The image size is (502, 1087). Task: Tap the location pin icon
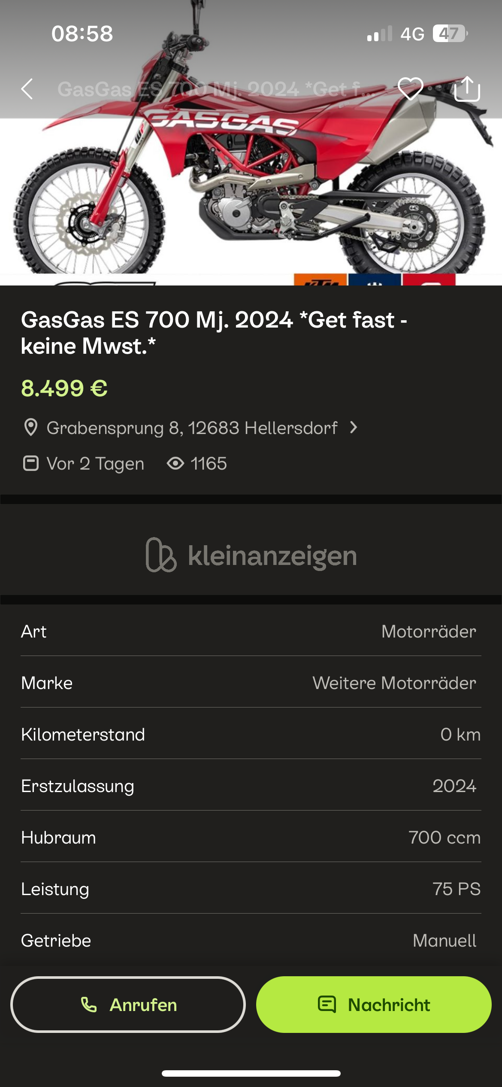pos(31,428)
